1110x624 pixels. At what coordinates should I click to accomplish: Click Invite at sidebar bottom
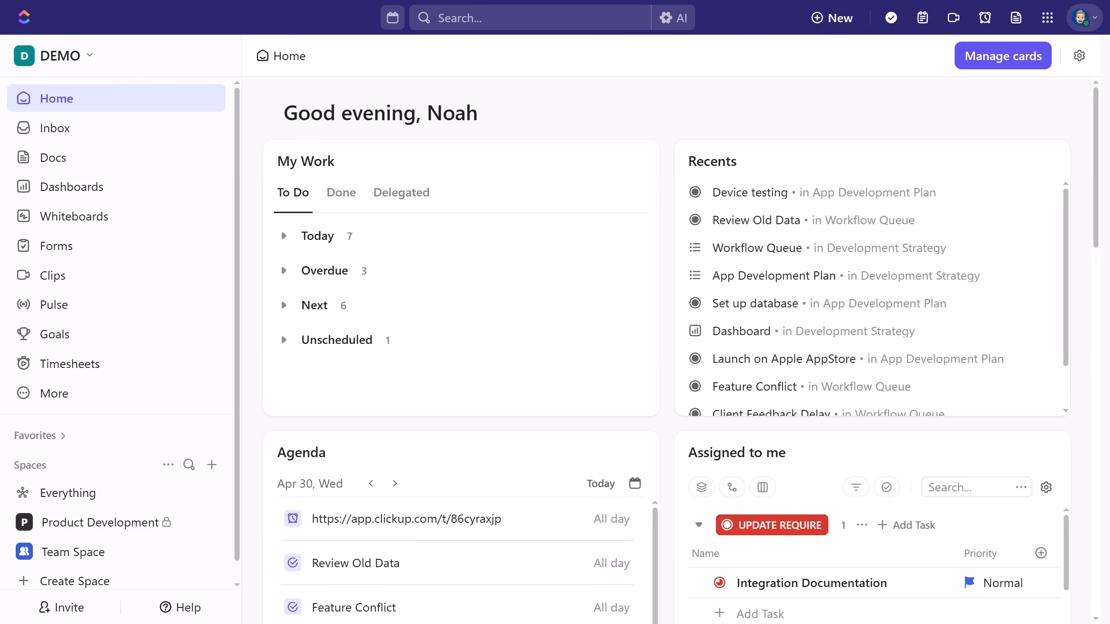point(61,607)
